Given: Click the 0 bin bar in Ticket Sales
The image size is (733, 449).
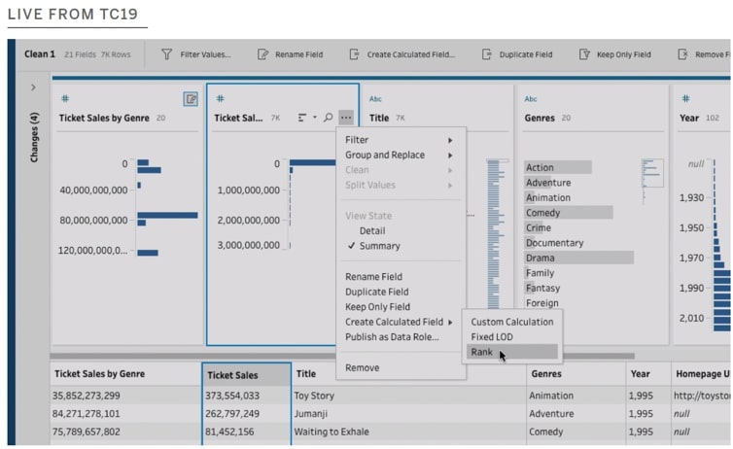Looking at the screenshot, I should pos(313,162).
